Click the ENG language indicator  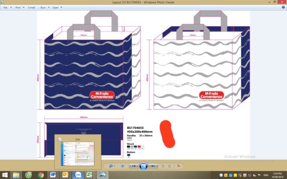(266, 175)
